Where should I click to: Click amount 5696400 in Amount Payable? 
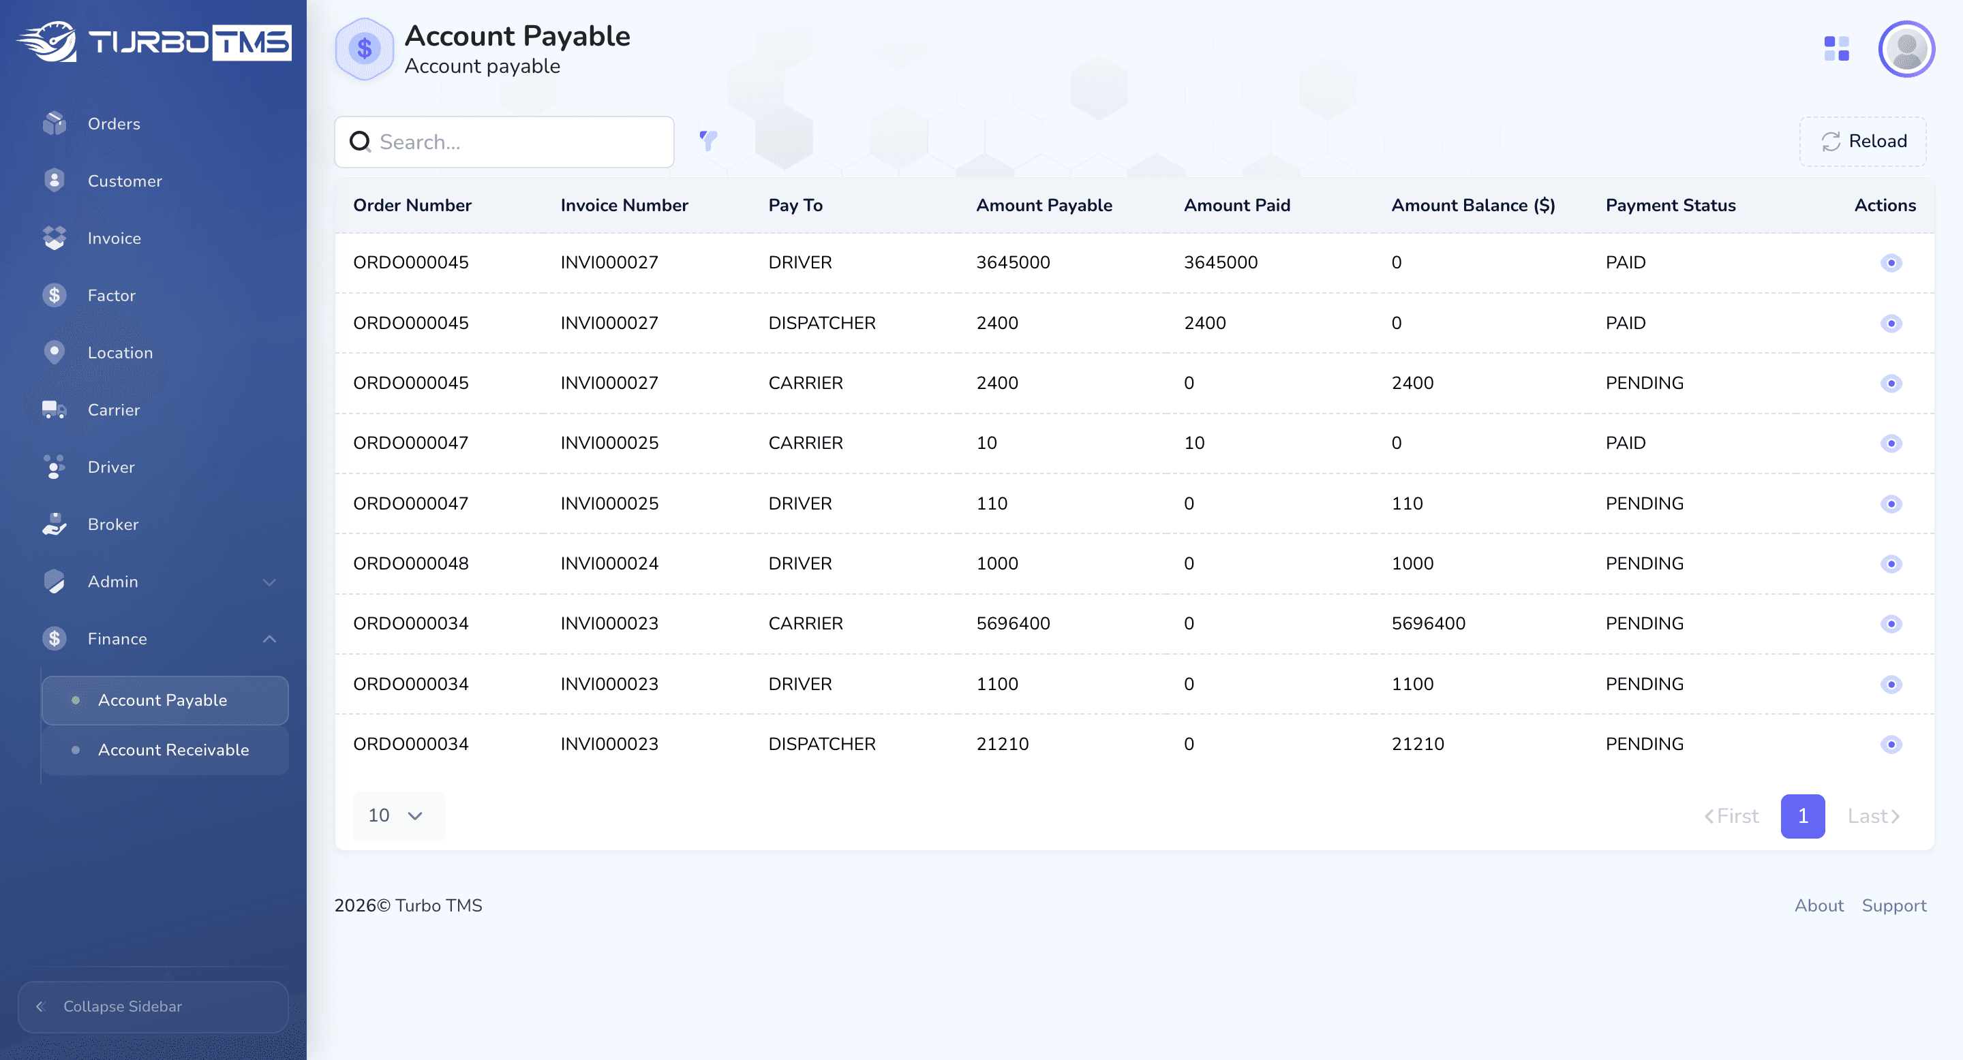tap(1013, 623)
